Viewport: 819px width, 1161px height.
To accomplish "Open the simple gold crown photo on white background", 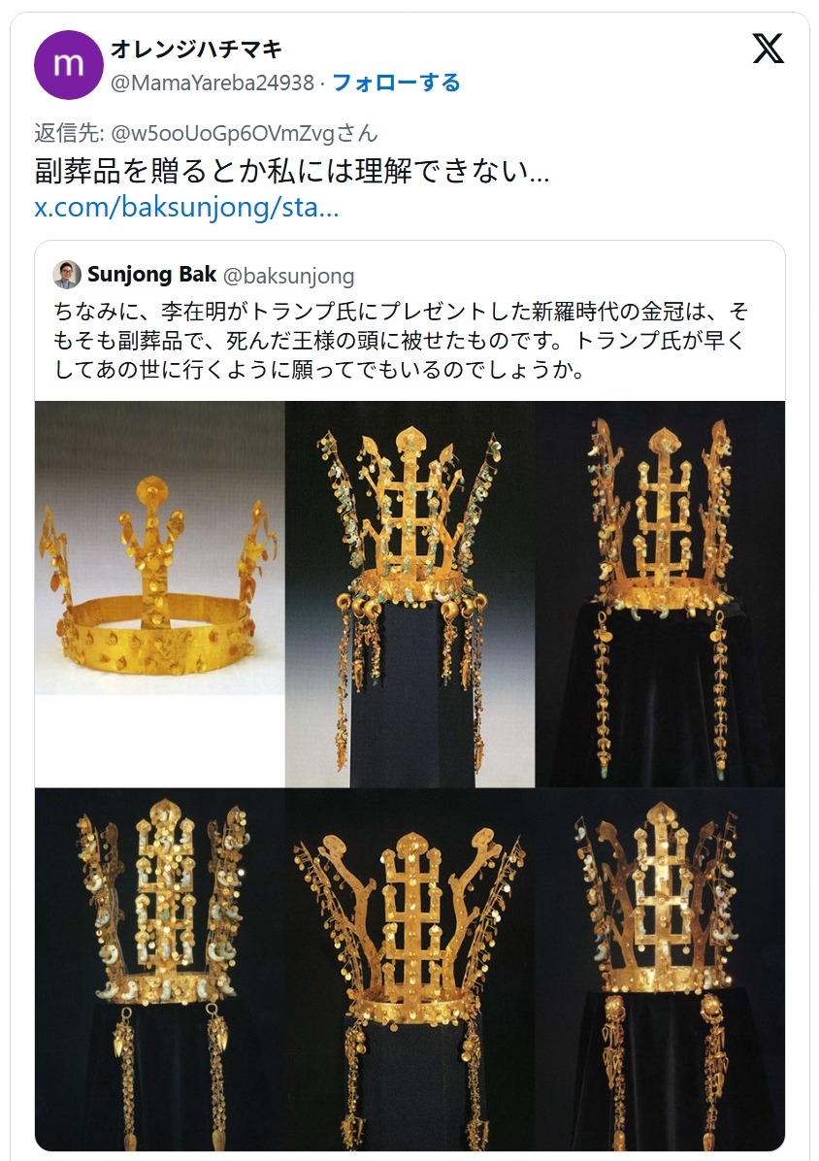I will pos(160,594).
